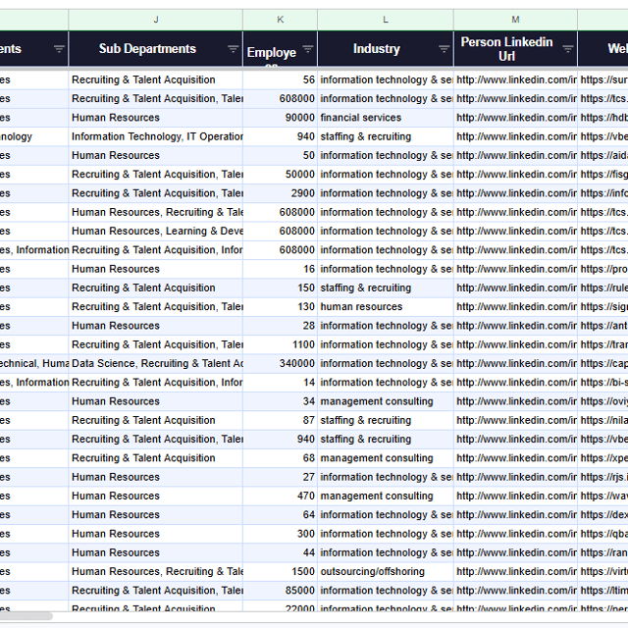Image resolution: width=628 pixels, height=628 pixels.
Task: Open filter for Employees column
Action: click(307, 49)
